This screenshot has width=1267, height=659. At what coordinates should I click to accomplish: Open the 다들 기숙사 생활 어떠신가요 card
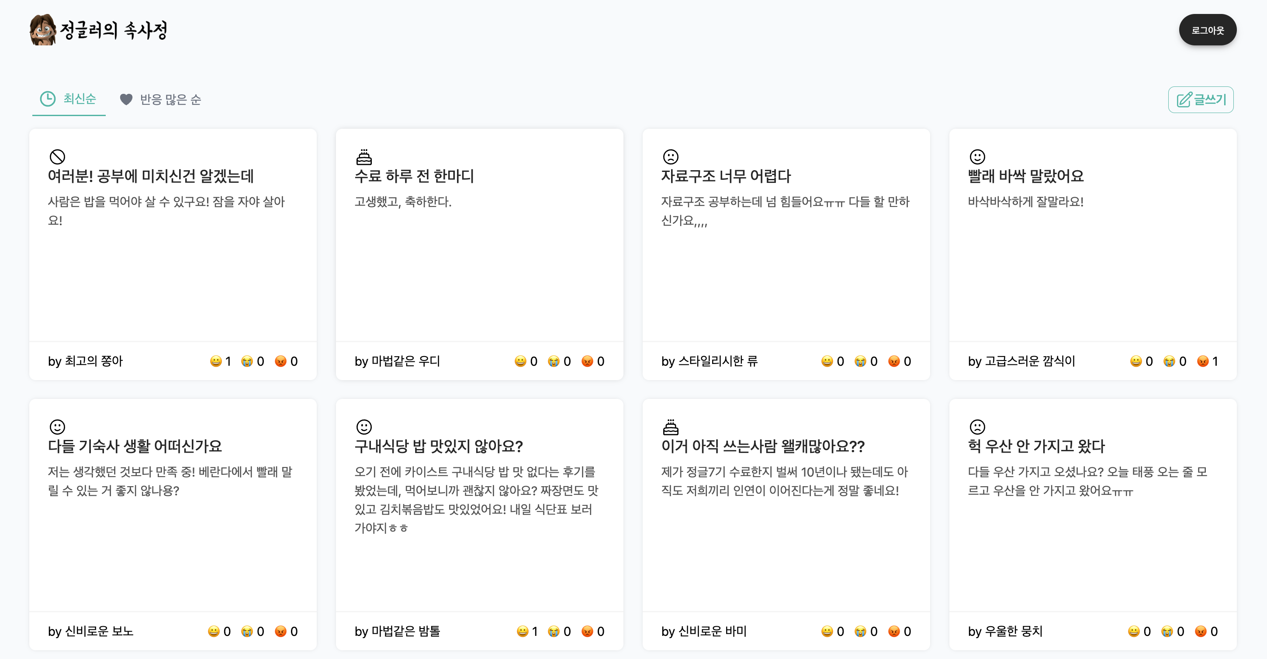click(x=134, y=446)
